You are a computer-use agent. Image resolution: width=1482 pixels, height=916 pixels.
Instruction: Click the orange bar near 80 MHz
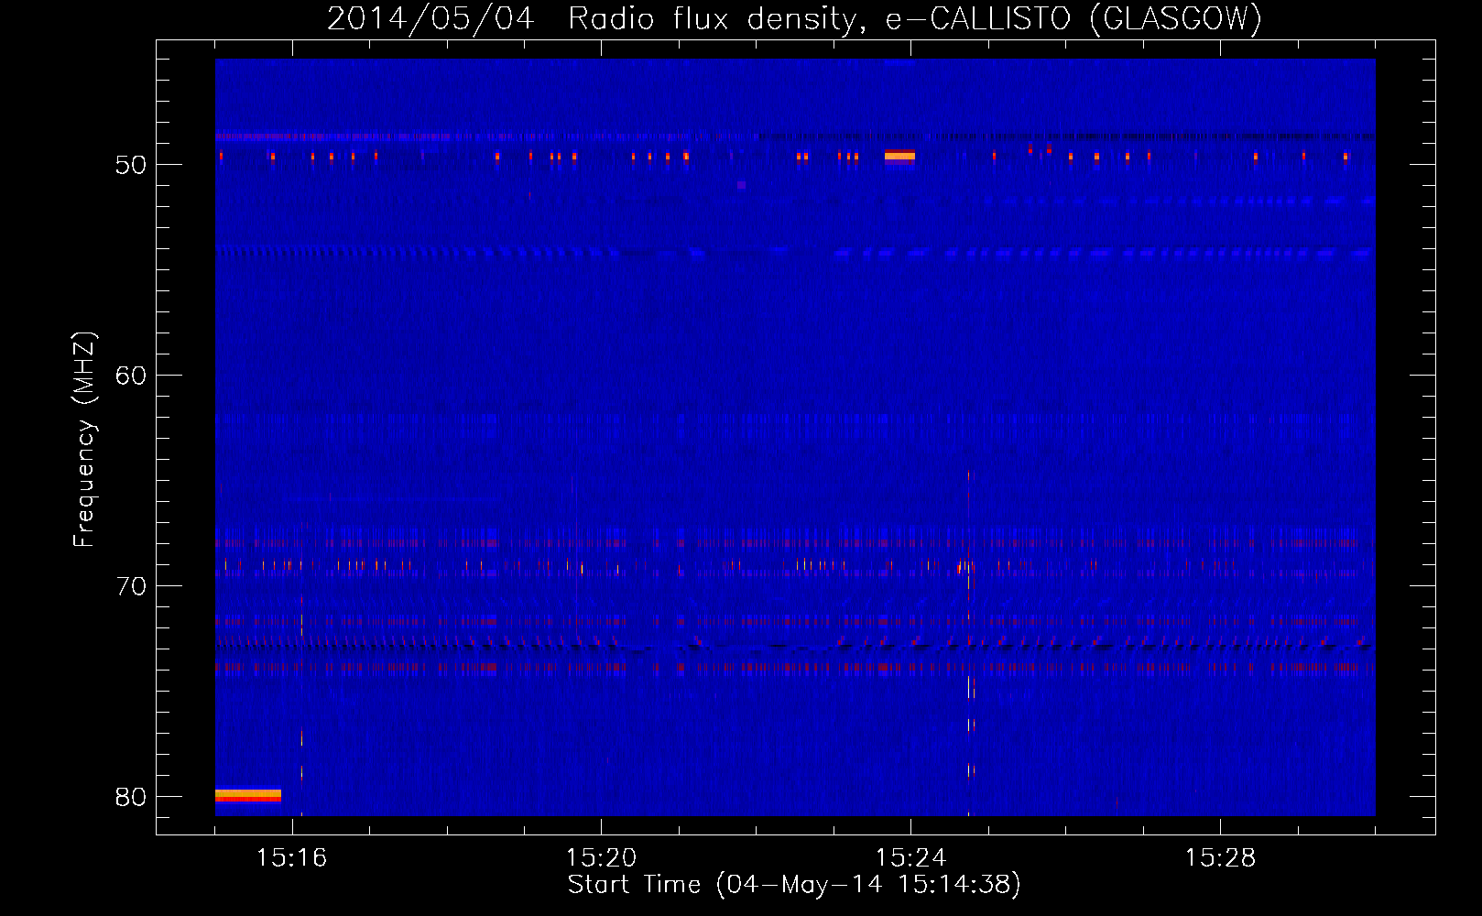(248, 795)
